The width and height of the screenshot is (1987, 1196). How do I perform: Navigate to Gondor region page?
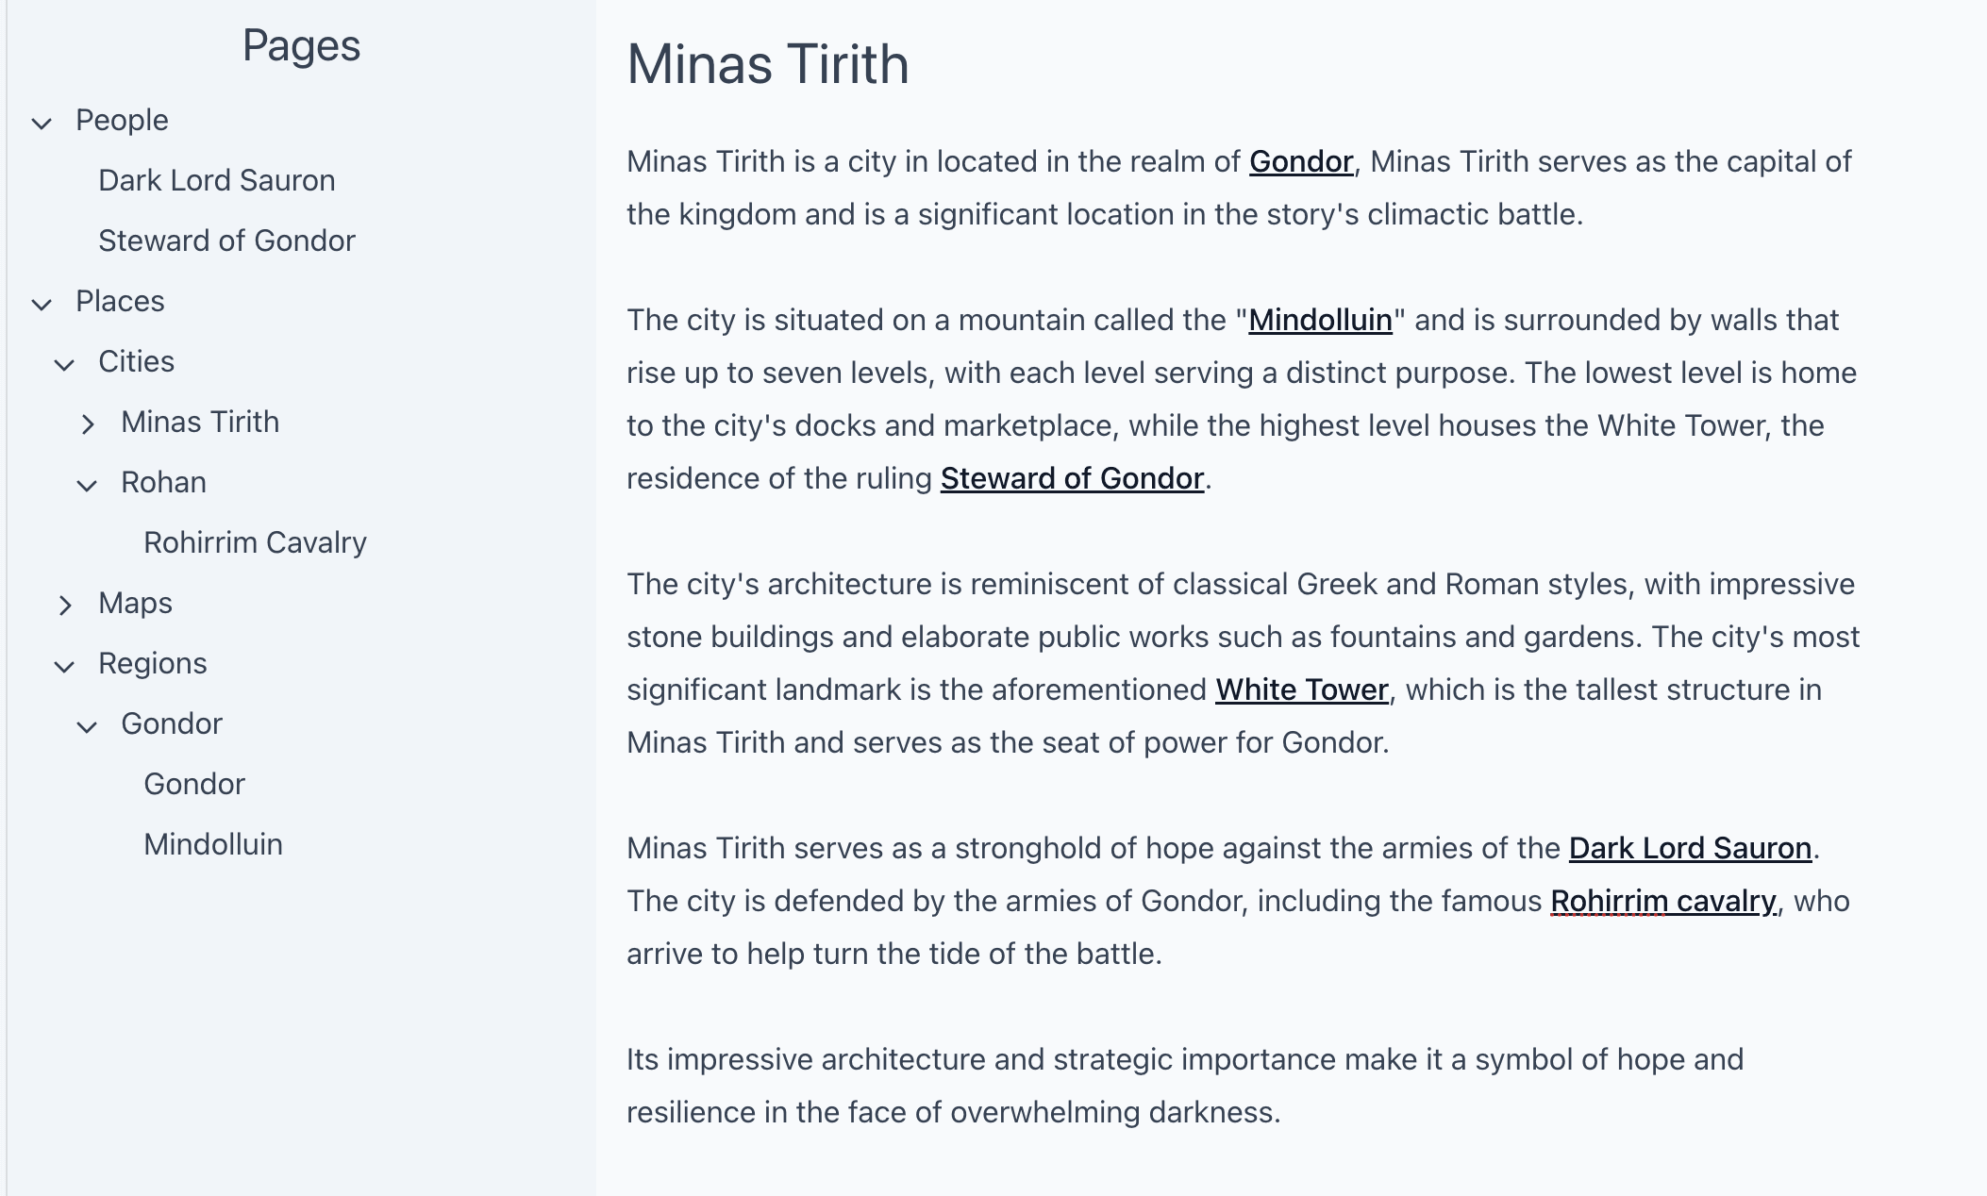click(x=193, y=785)
